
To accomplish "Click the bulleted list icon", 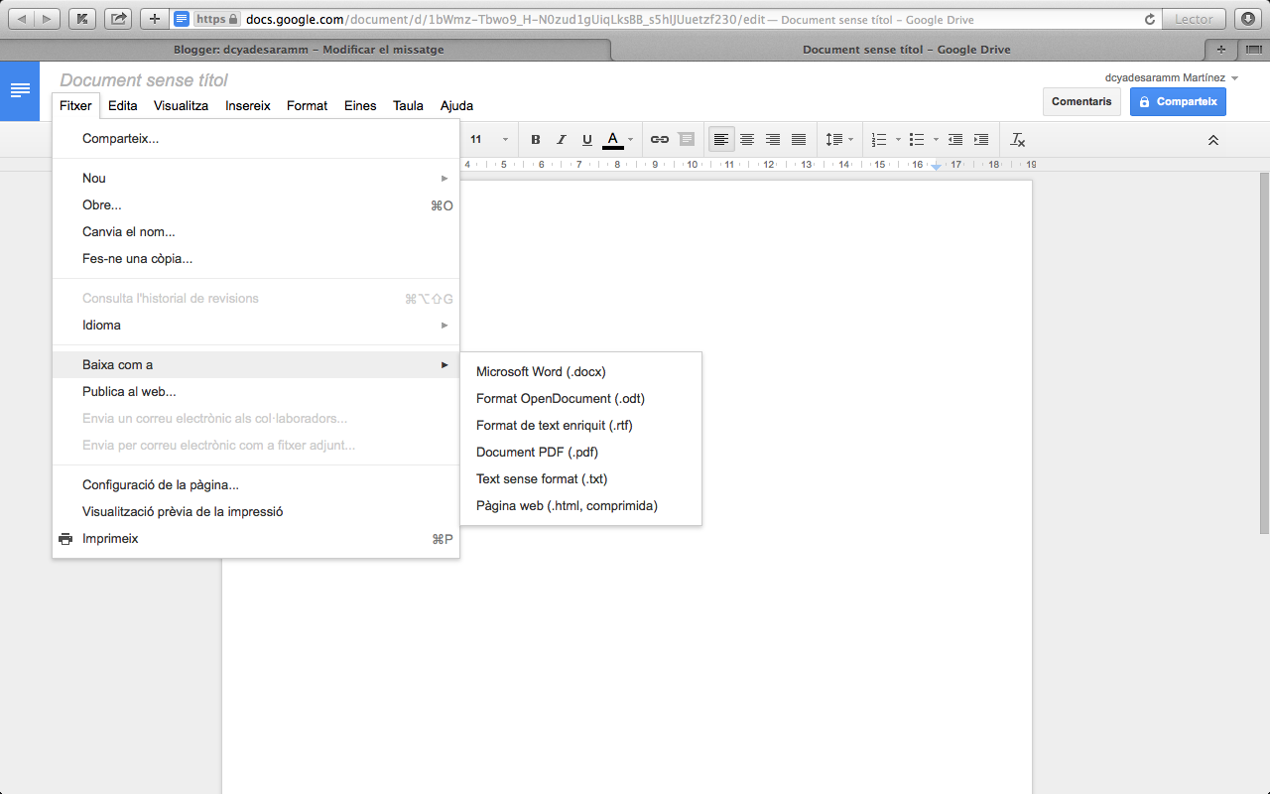I will (x=917, y=140).
